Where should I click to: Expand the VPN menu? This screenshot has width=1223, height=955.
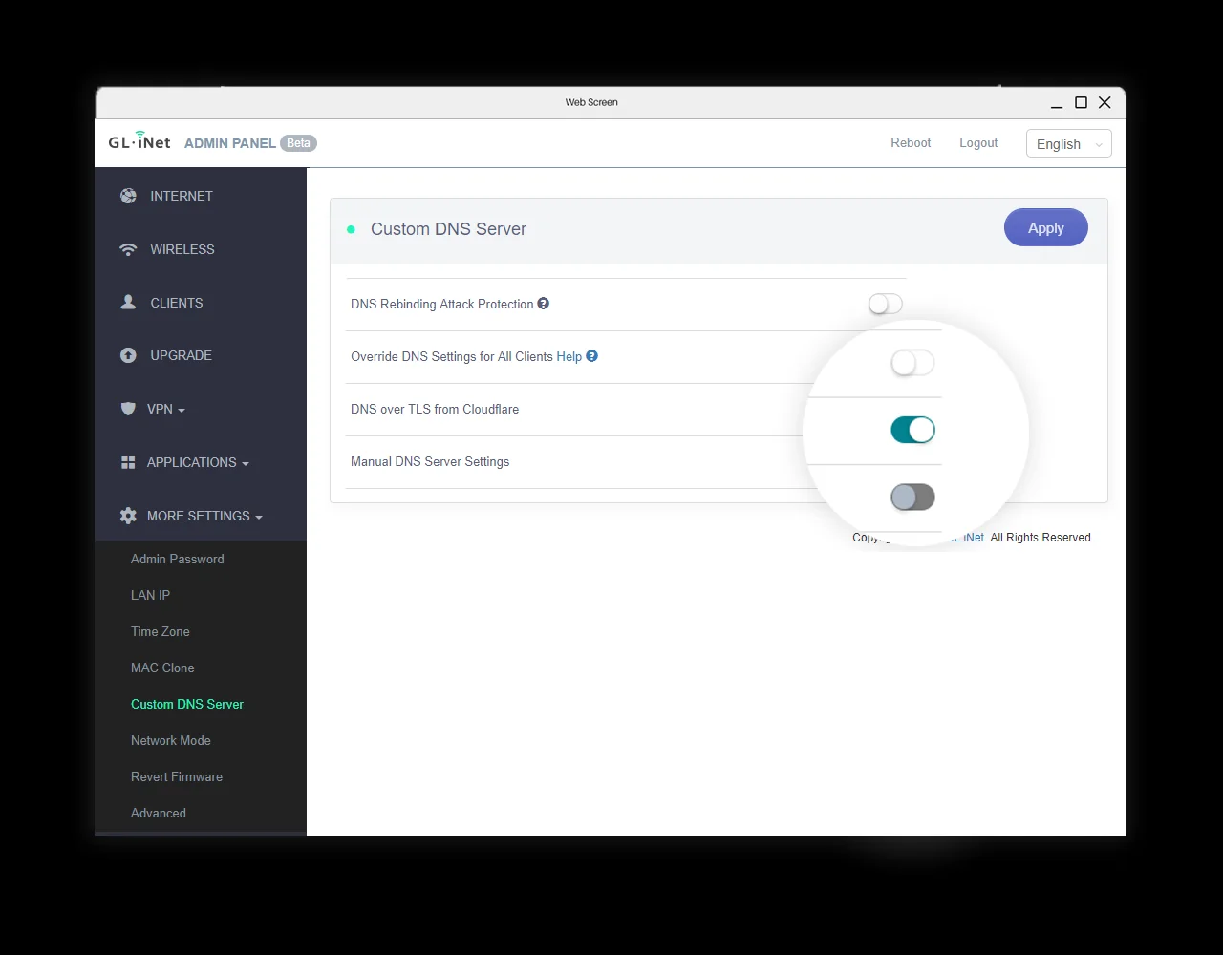pyautogui.click(x=166, y=409)
